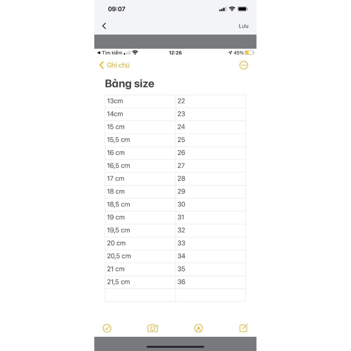Tap the empty bottom-left table cell
Image resolution: width=351 pixels, height=351 pixels.
point(140,295)
